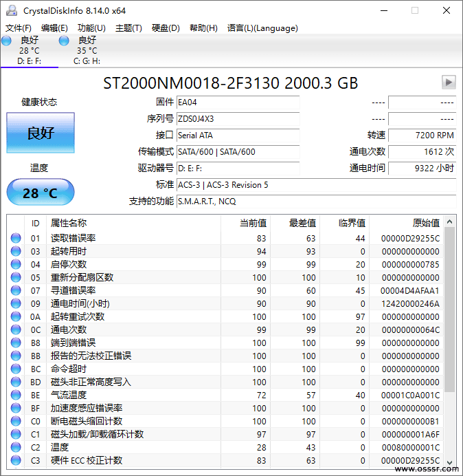Click the 临界值 column header
Screen dimensions: 463x476
pos(344,223)
